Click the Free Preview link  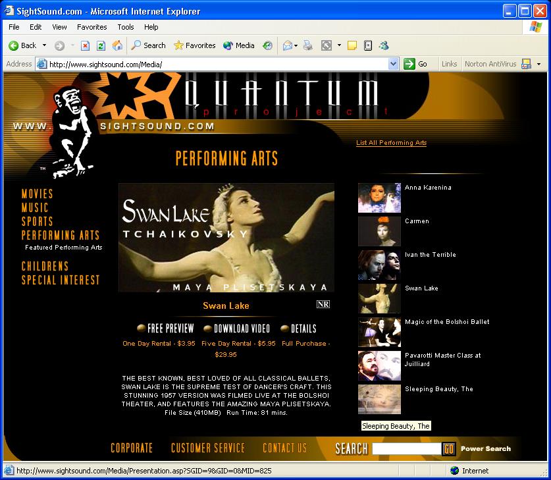point(171,329)
